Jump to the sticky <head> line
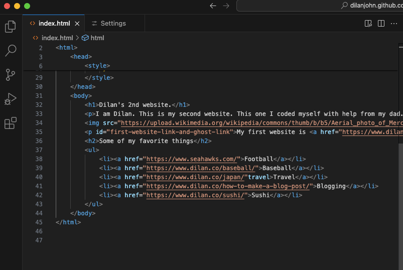The height and width of the screenshot is (270, 403). point(81,57)
